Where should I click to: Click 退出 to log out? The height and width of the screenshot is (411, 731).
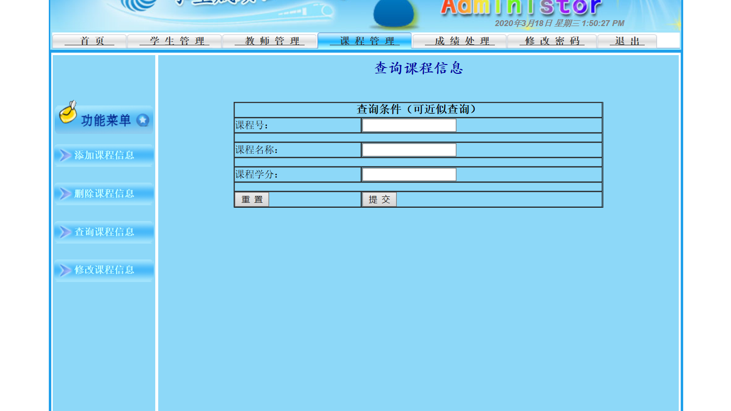click(x=627, y=41)
